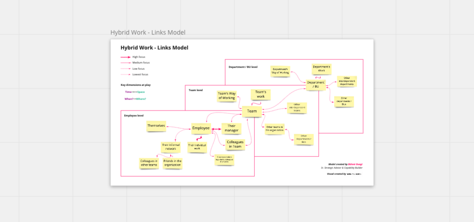Select the 'Time — Space' dimension text

pyautogui.click(x=135, y=92)
